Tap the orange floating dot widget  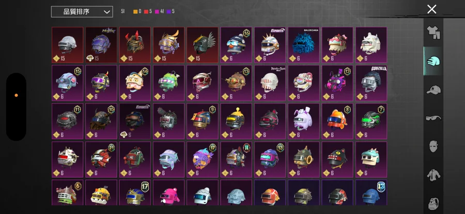pos(17,95)
